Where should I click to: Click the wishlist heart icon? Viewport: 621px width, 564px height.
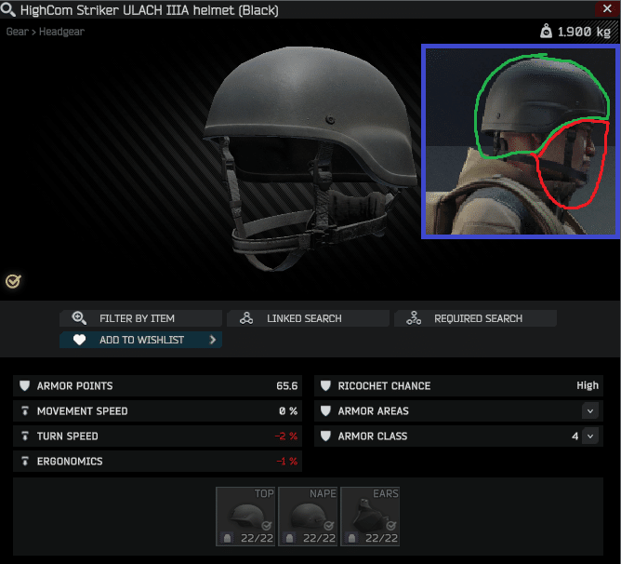click(x=79, y=340)
